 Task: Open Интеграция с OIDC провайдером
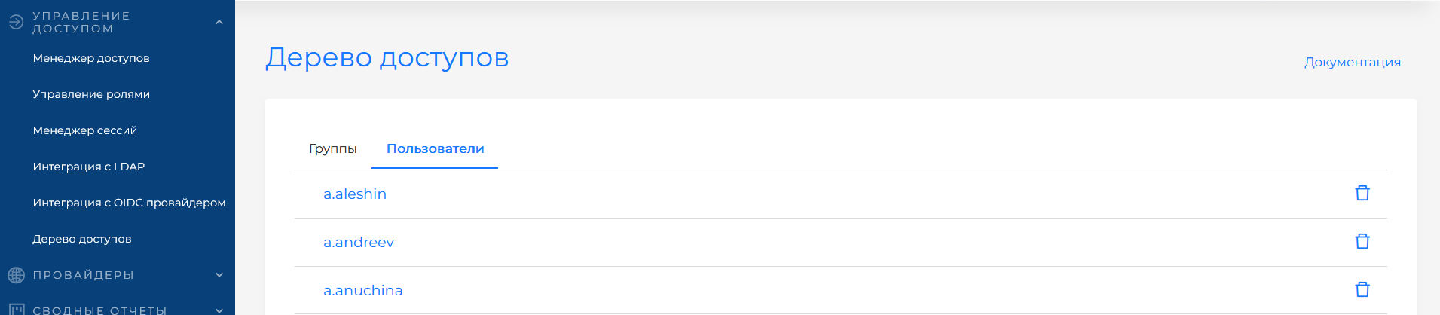click(130, 203)
